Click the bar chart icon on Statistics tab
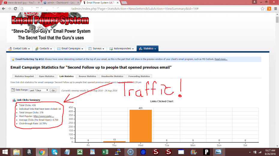The height and width of the screenshot is (156, 279). 140,48
